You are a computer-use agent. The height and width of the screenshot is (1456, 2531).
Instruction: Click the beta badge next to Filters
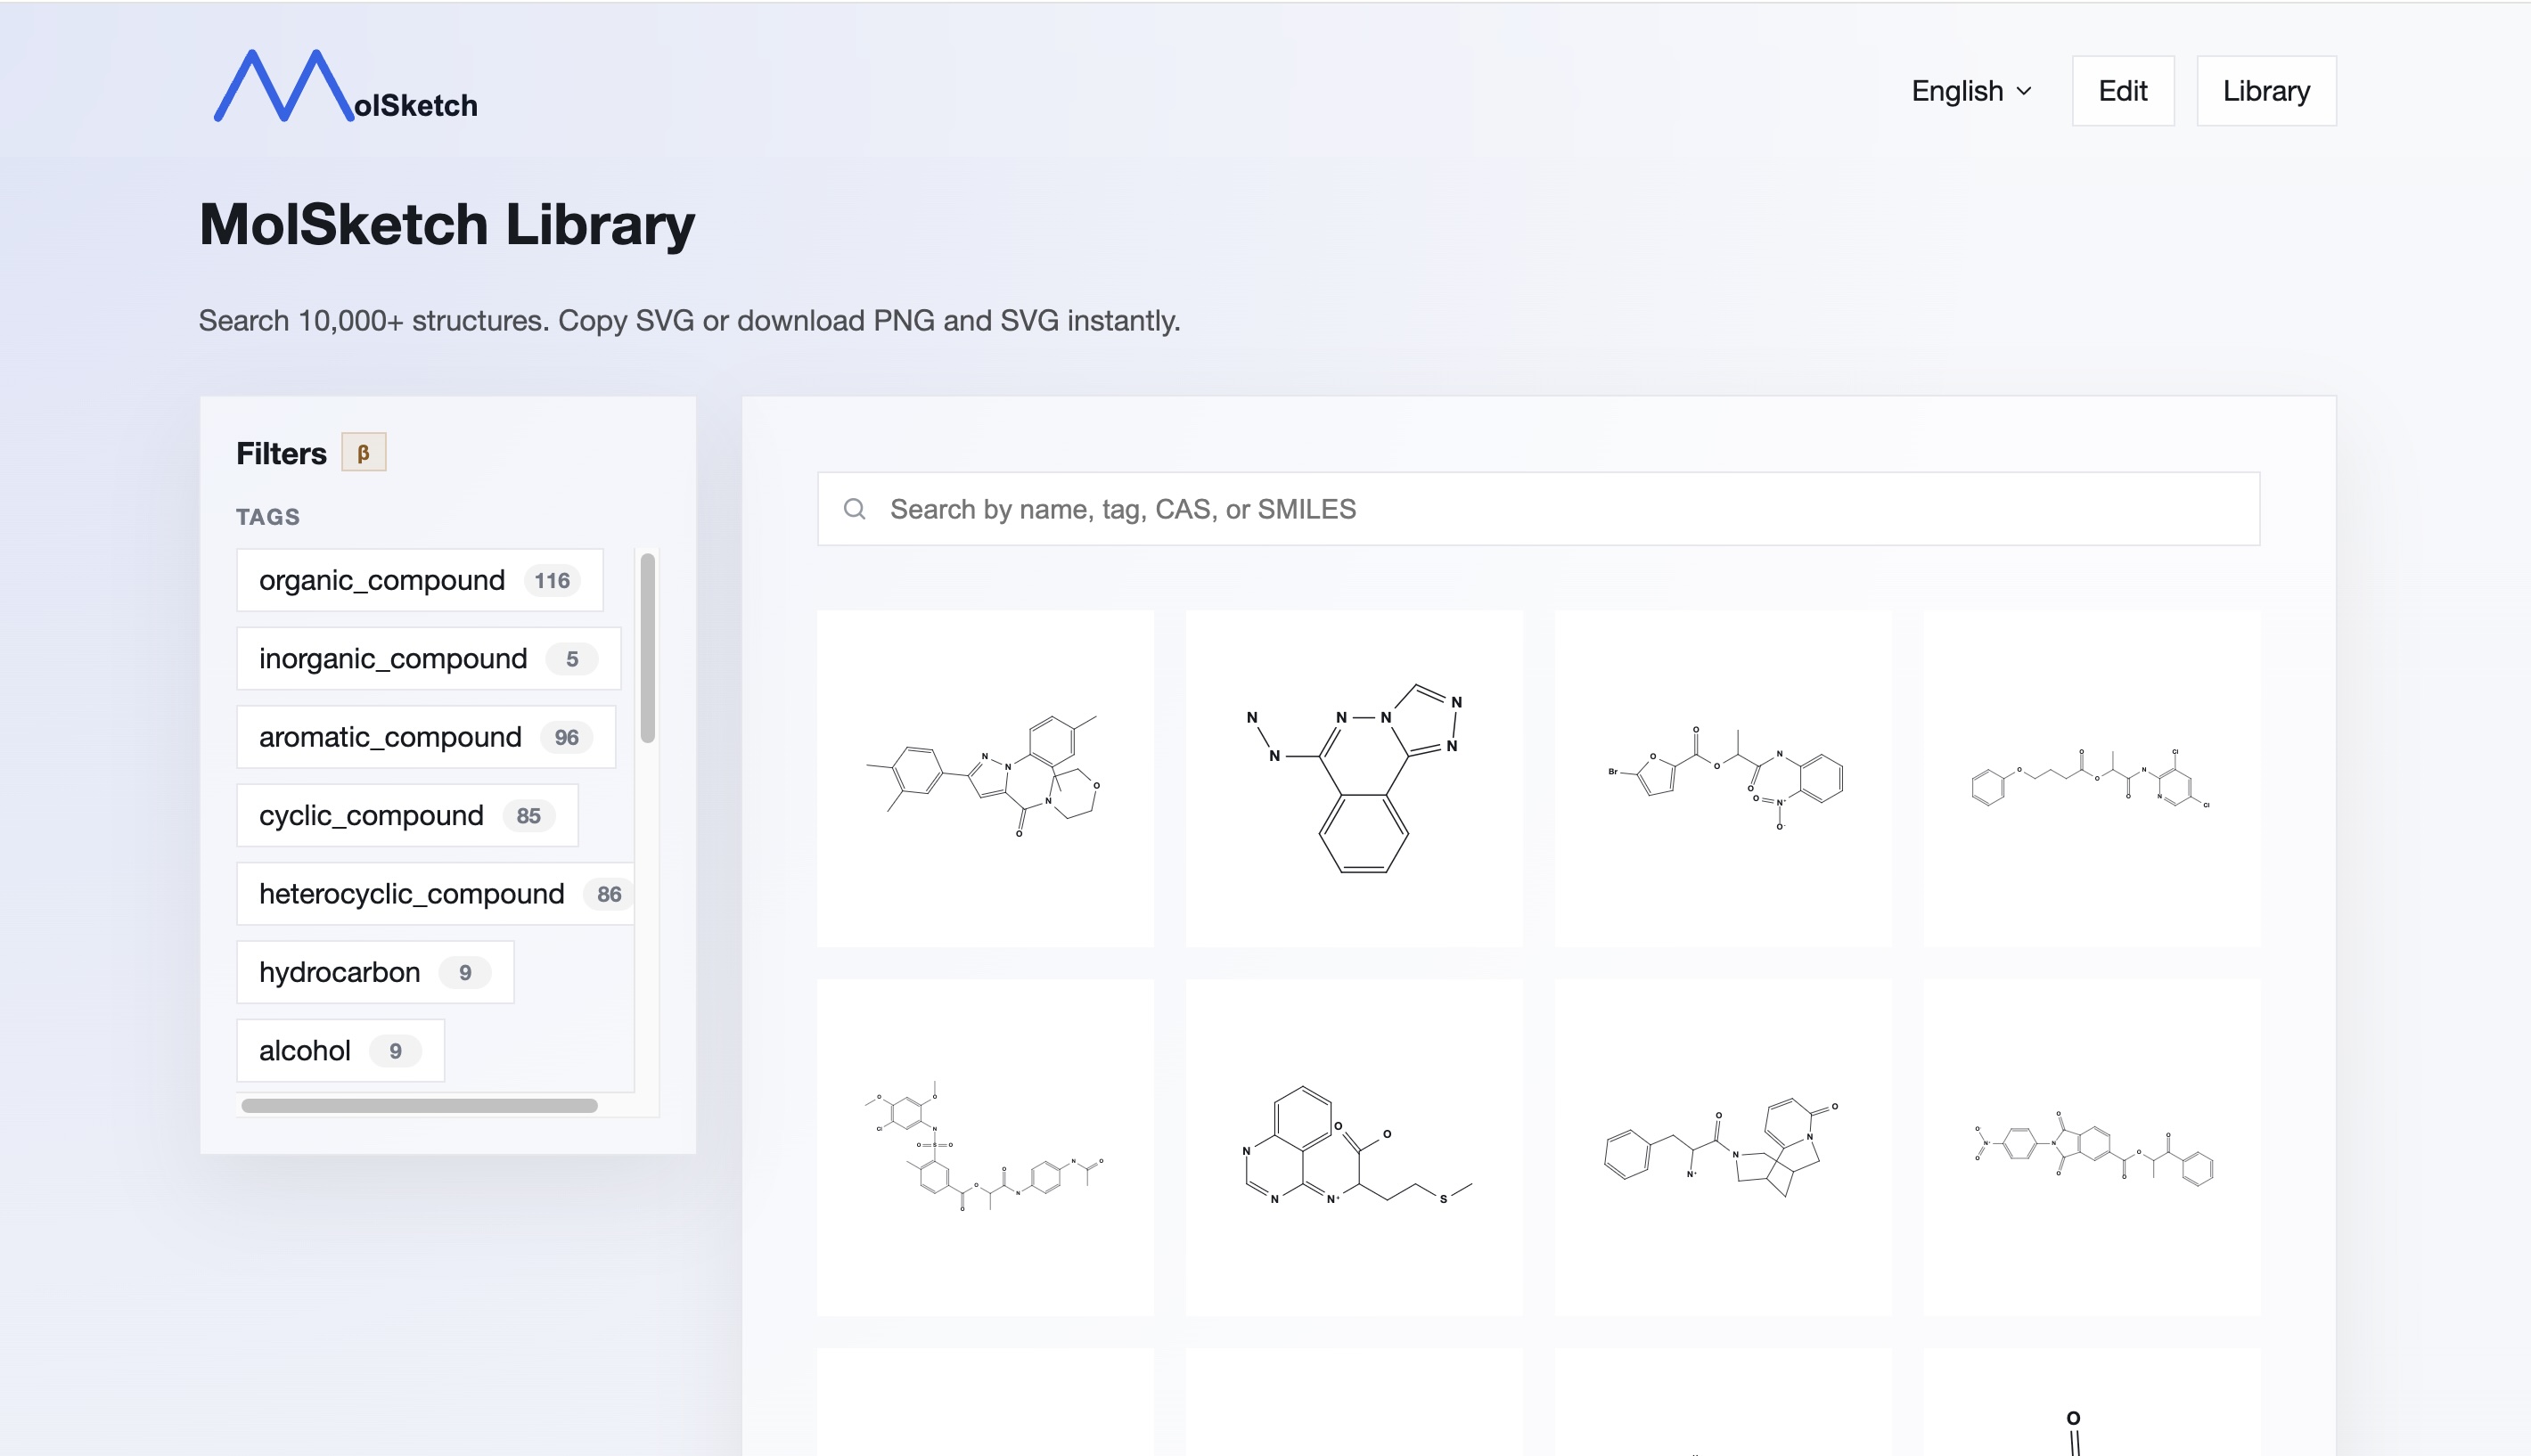[x=364, y=452]
